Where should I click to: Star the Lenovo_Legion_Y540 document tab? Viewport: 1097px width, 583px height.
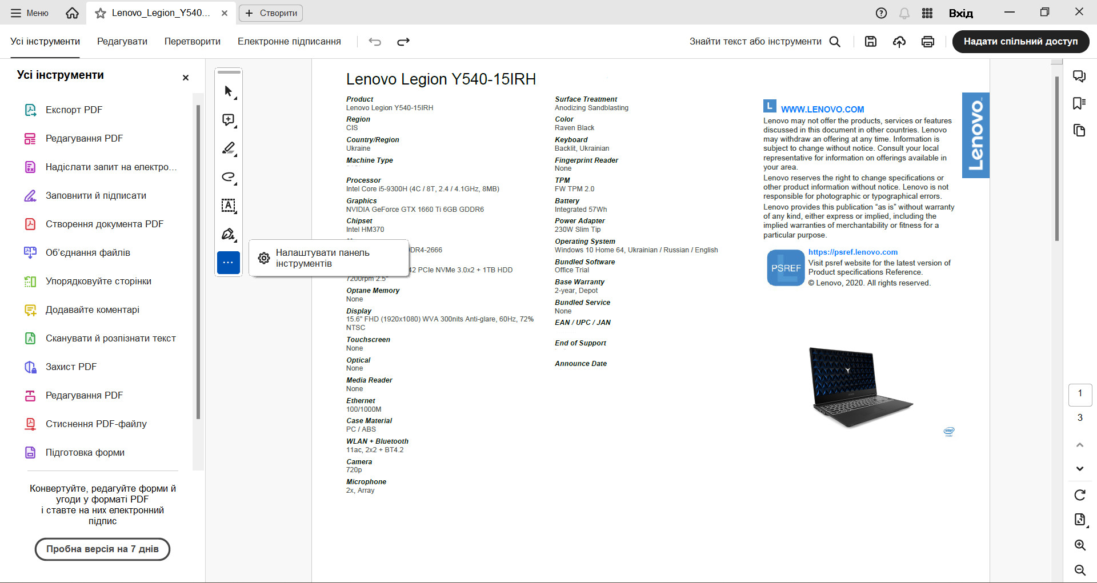pyautogui.click(x=101, y=13)
